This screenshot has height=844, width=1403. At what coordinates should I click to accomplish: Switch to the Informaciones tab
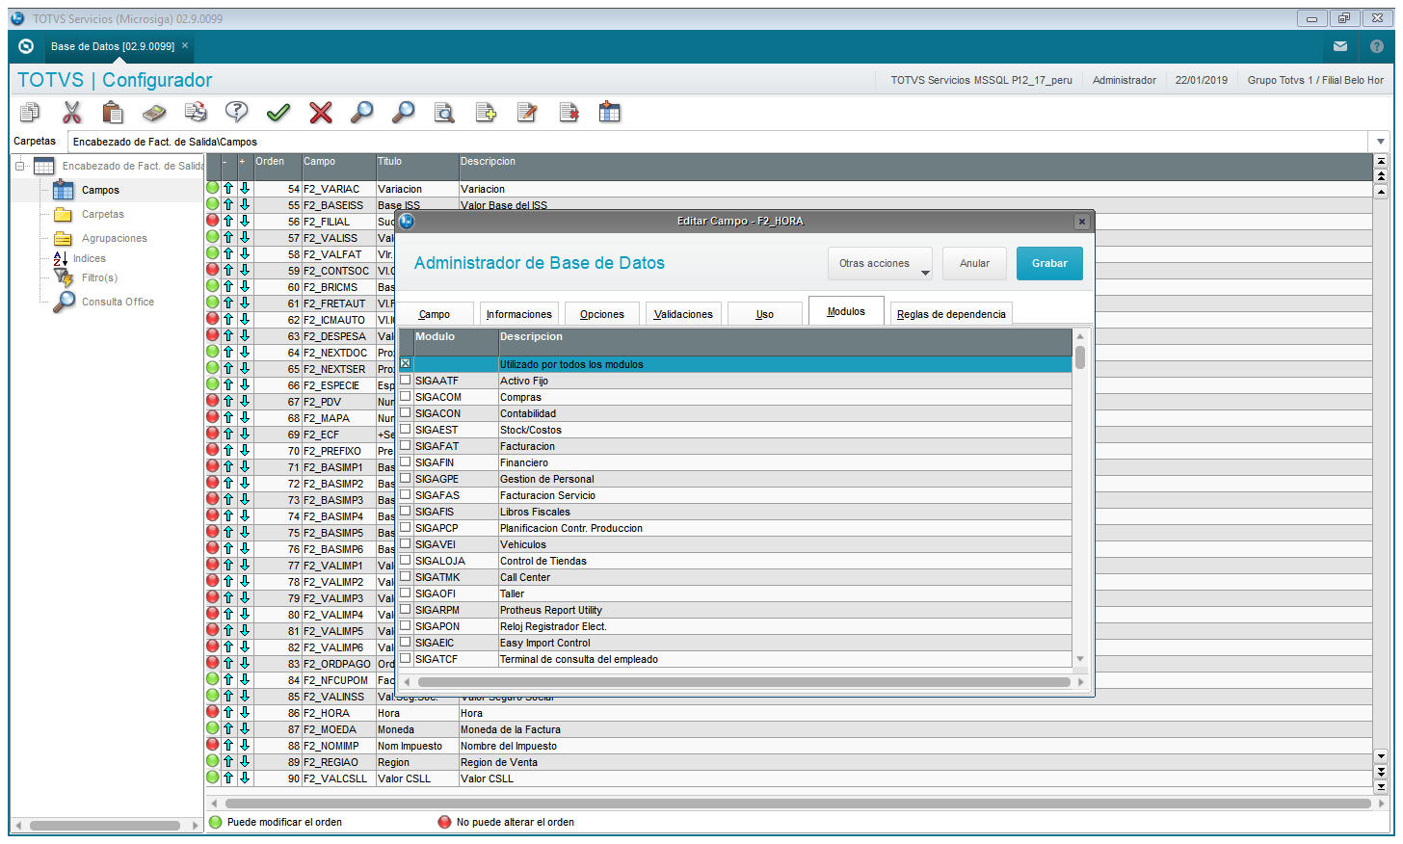pos(519,314)
